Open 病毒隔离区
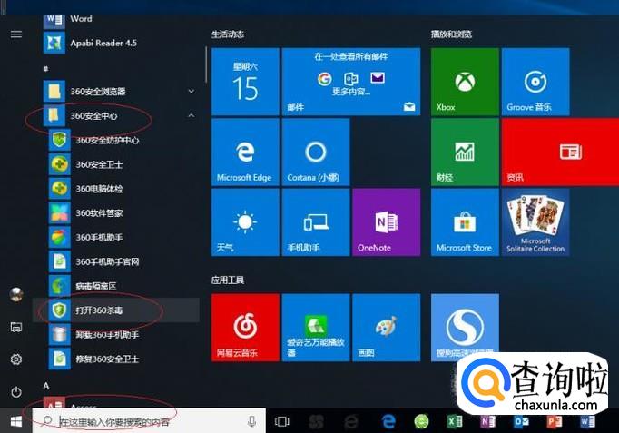The width and height of the screenshot is (619, 433). [116, 286]
